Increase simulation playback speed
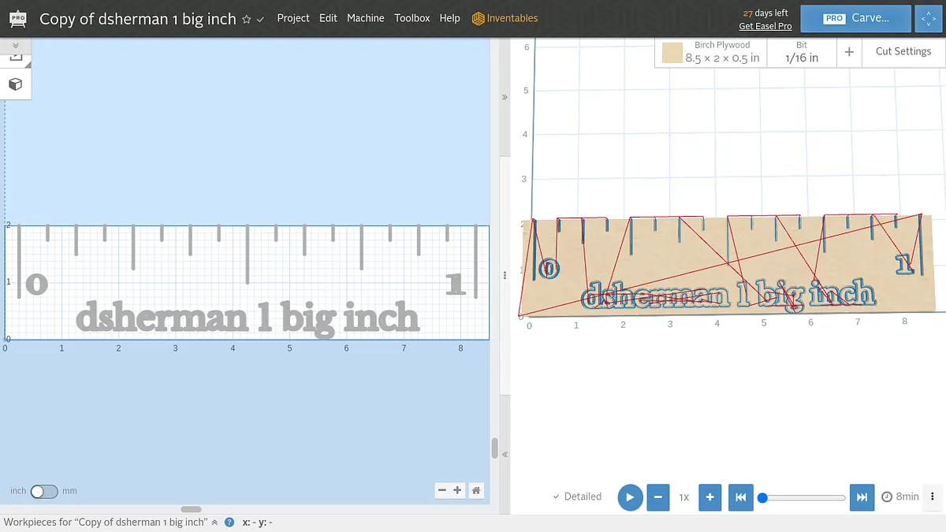This screenshot has height=532, width=946. tap(709, 497)
